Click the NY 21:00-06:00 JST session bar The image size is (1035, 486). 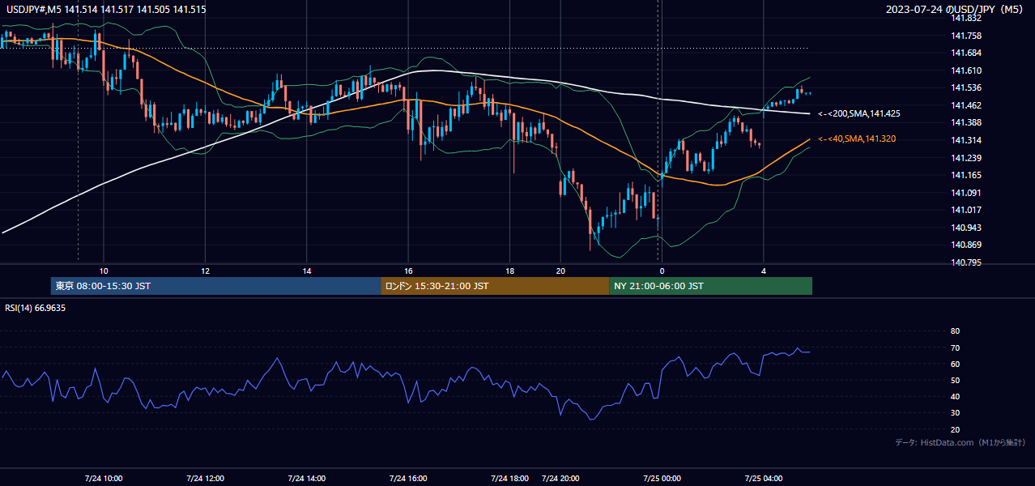coord(710,286)
